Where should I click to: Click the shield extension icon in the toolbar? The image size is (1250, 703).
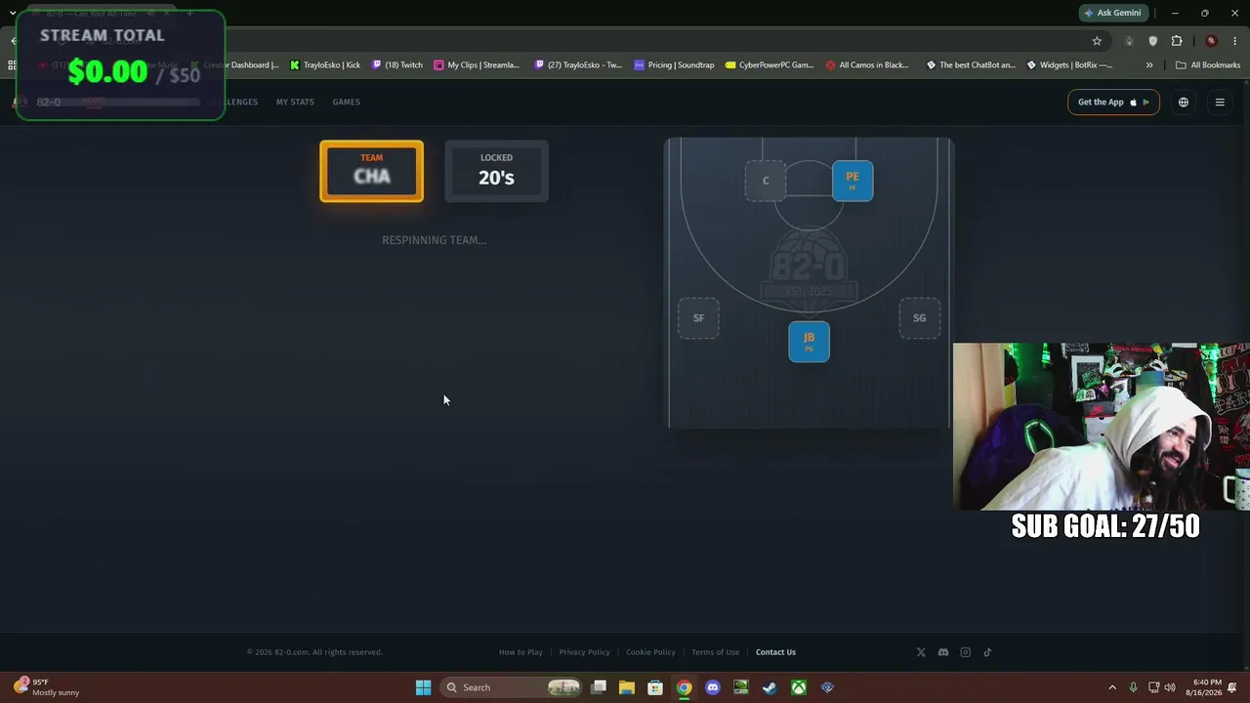click(1153, 41)
